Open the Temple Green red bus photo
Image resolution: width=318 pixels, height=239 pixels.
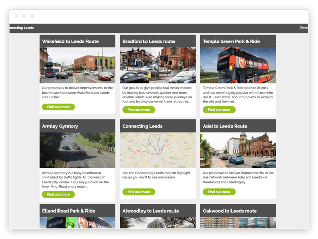pos(238,65)
